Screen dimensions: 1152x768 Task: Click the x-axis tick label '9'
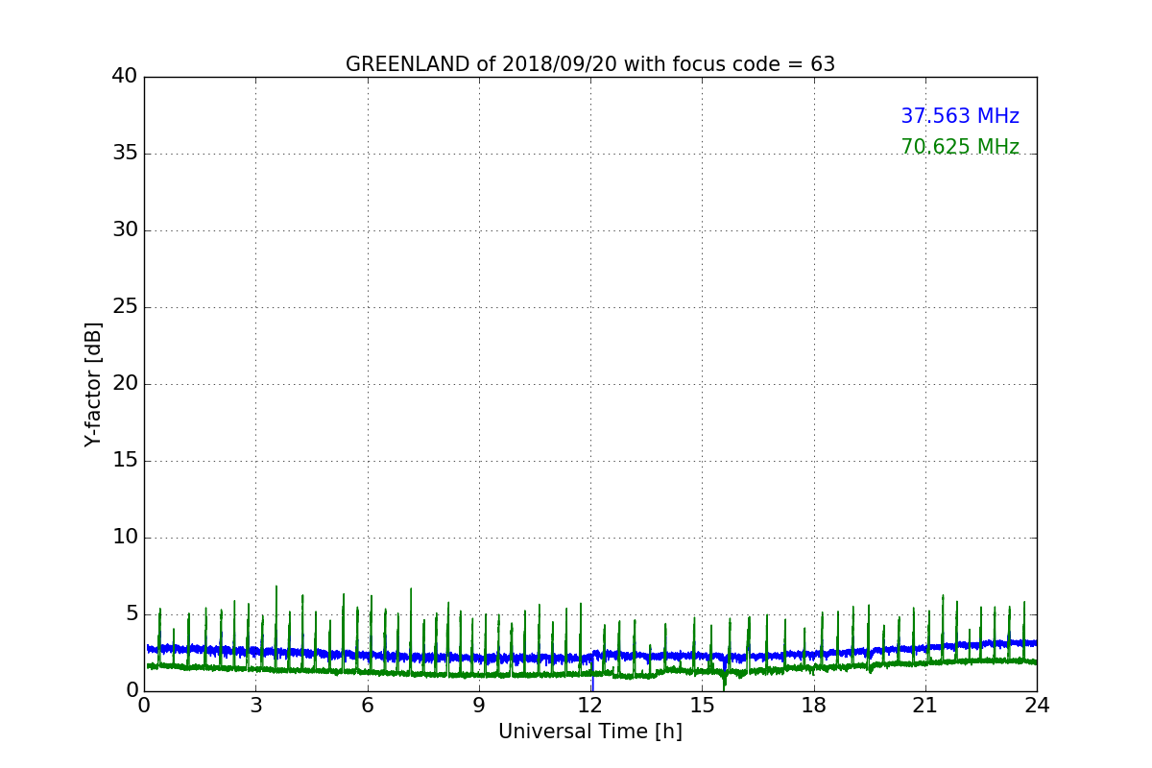[479, 705]
